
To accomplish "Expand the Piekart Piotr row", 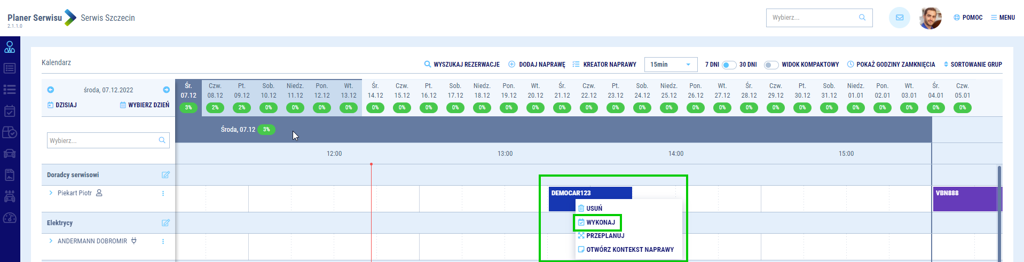I will click(x=51, y=193).
